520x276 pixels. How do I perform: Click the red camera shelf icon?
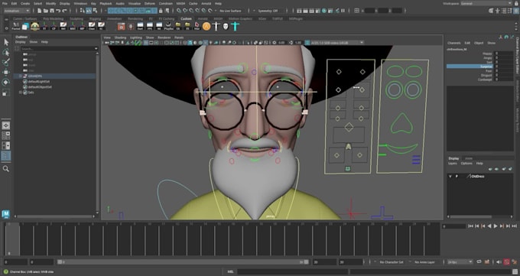[122, 26]
